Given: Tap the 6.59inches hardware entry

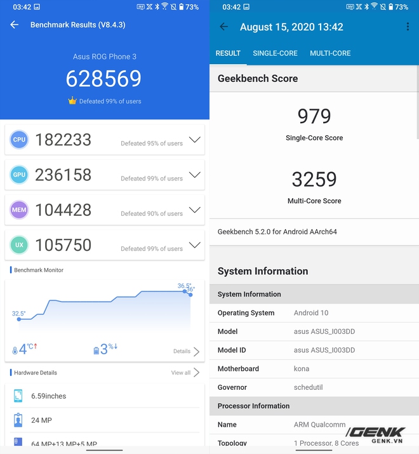Looking at the screenshot, I should point(105,396).
